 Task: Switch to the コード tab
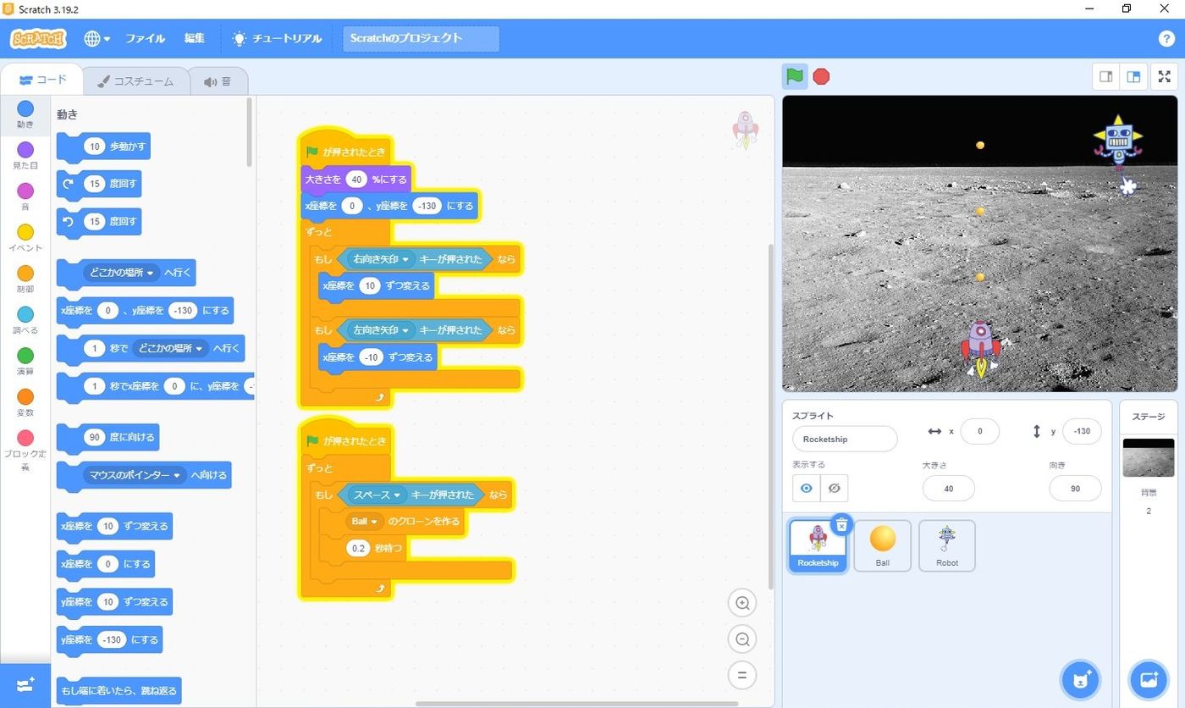pyautogui.click(x=42, y=80)
